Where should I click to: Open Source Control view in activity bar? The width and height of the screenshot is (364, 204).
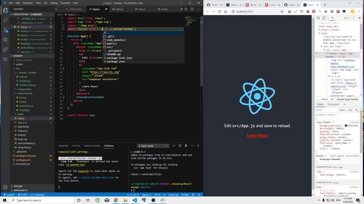(5, 30)
